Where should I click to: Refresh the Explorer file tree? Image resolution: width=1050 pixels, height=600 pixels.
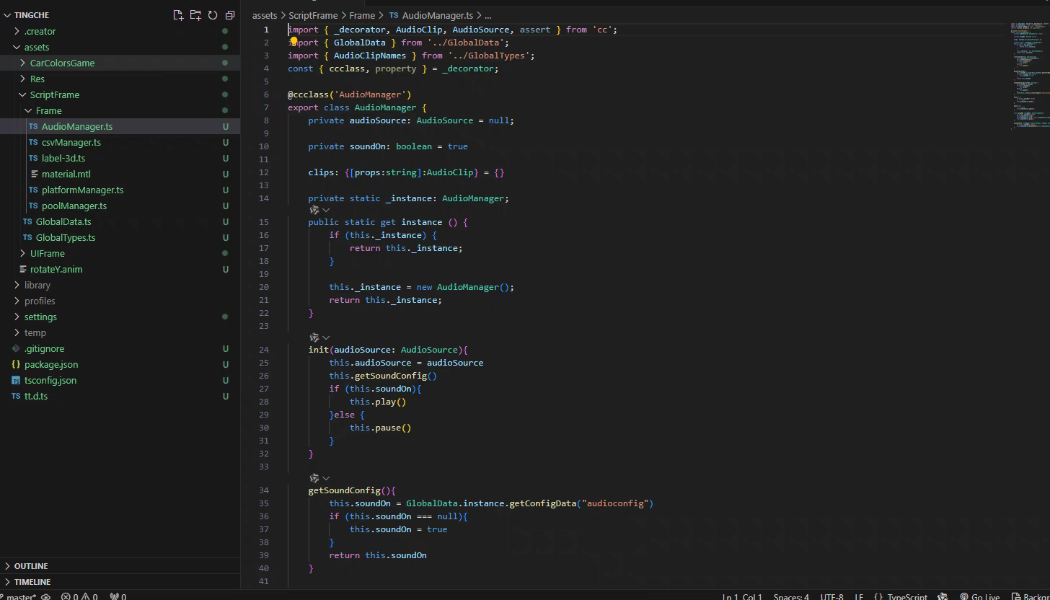point(213,15)
